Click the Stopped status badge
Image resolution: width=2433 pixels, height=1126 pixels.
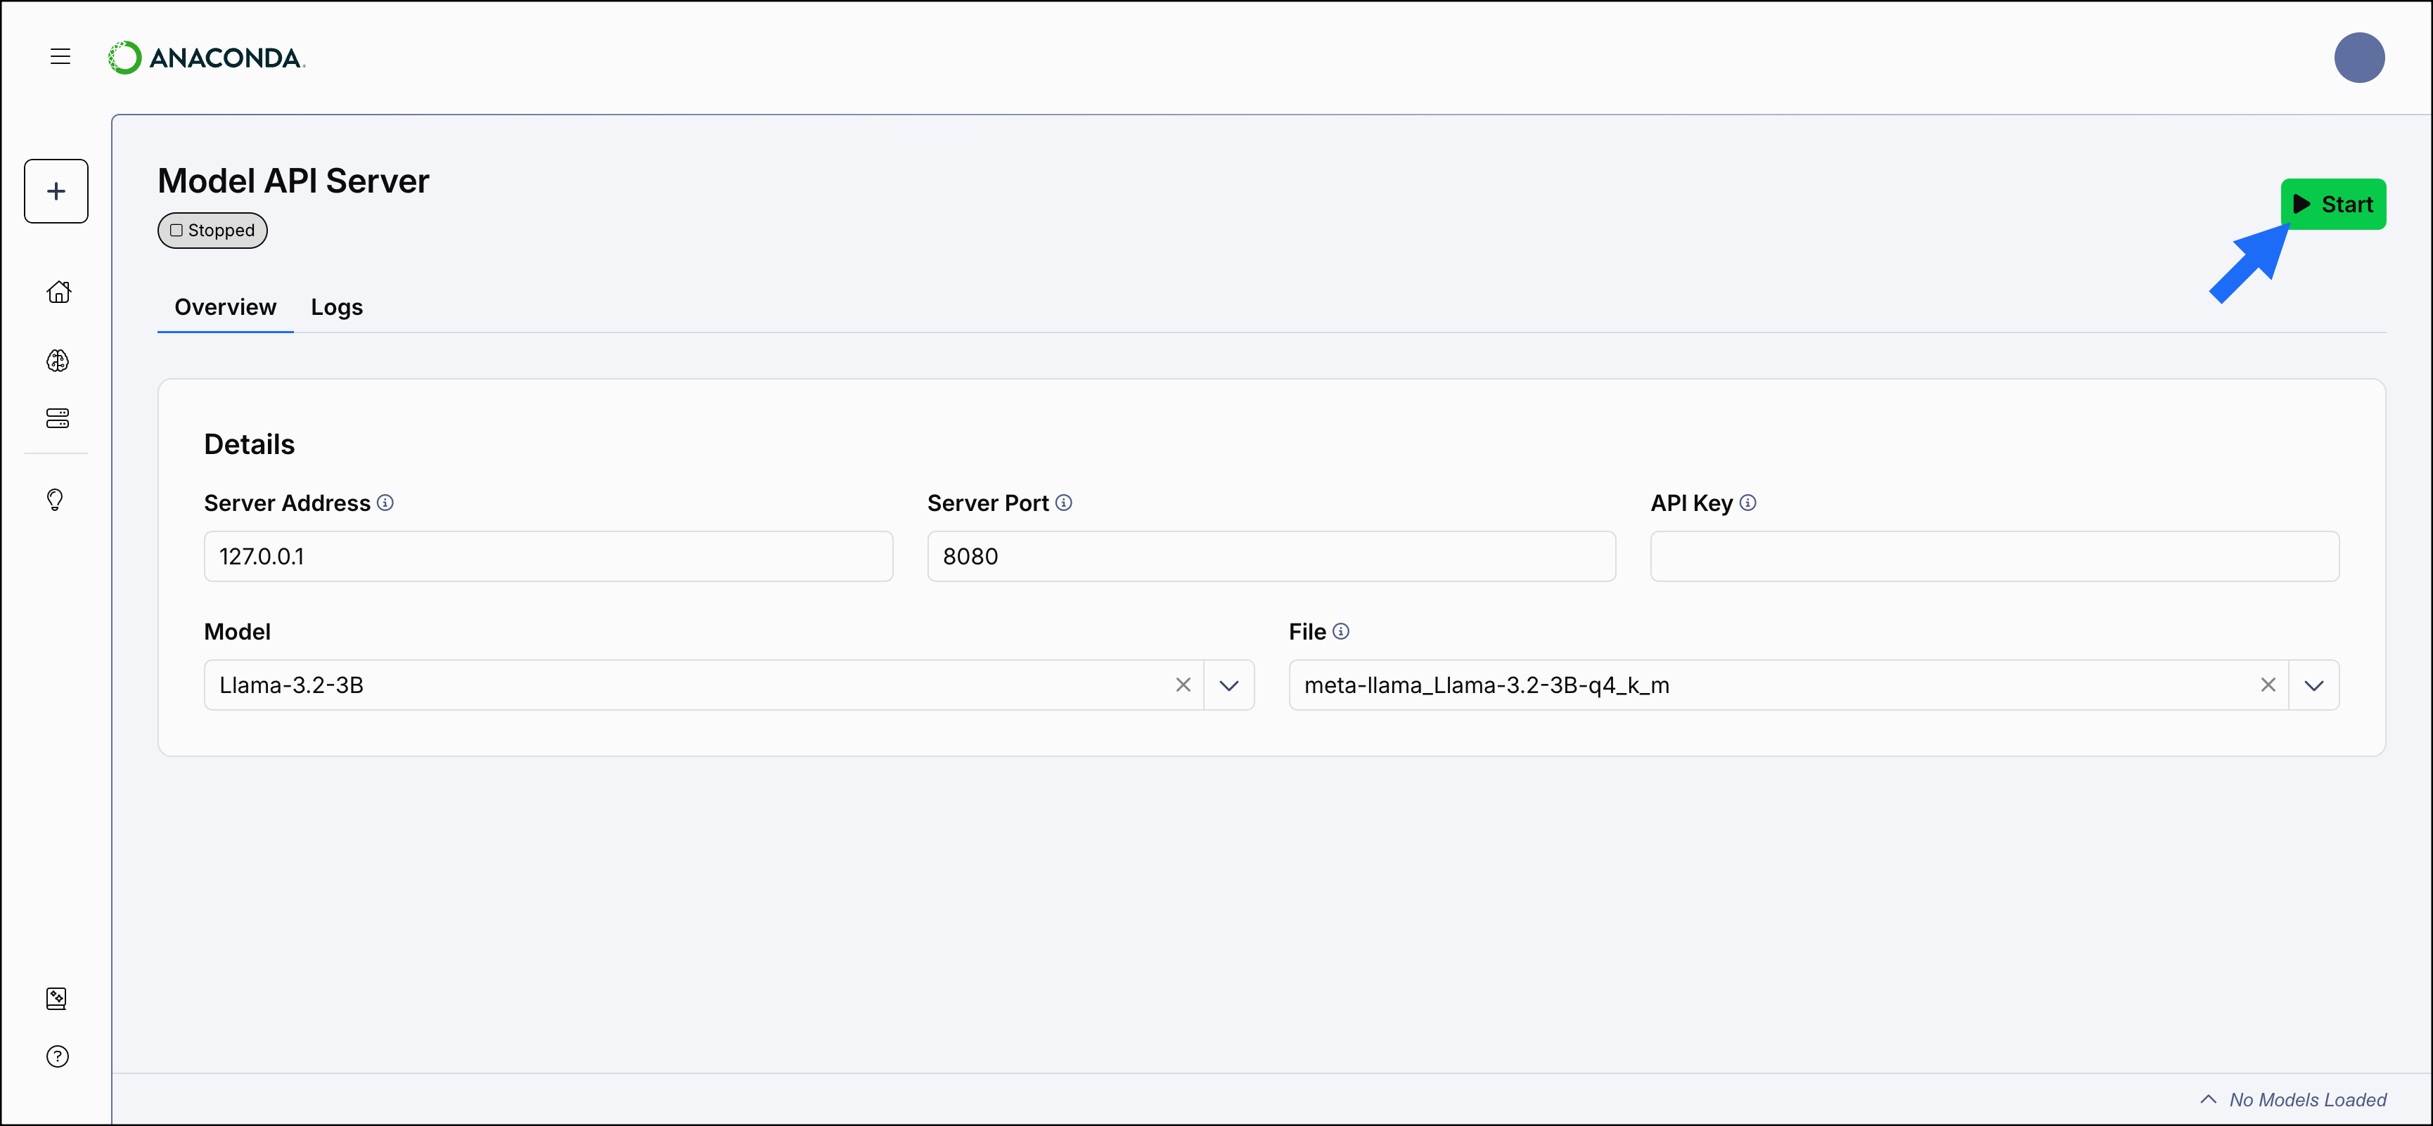click(212, 229)
